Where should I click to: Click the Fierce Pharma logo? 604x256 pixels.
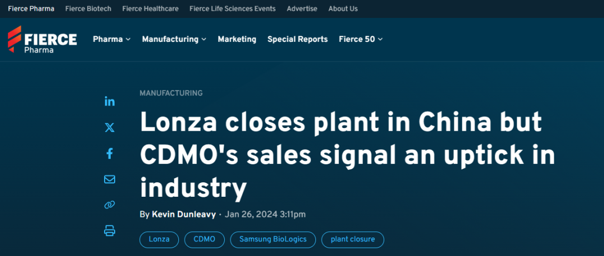(42, 40)
